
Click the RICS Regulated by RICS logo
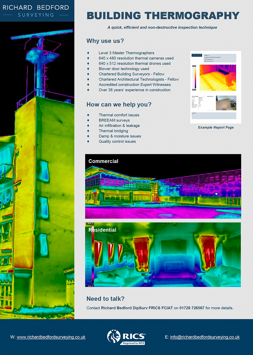(126, 337)
